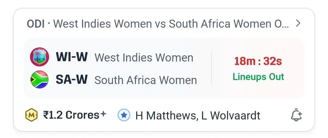Screen dimensions: 328x138
Task: Tap the ODI format label
Action: click(x=36, y=24)
